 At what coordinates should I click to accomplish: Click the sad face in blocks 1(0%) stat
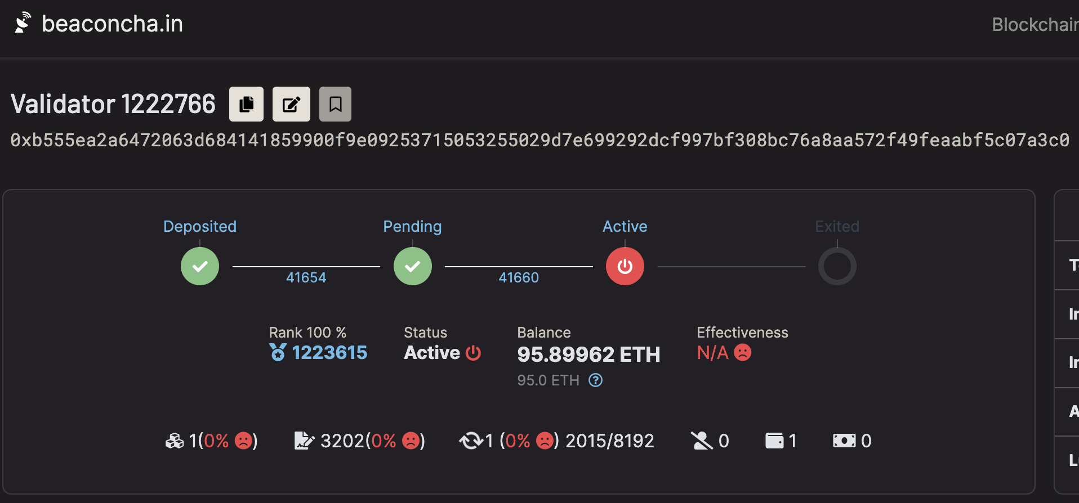click(x=243, y=441)
